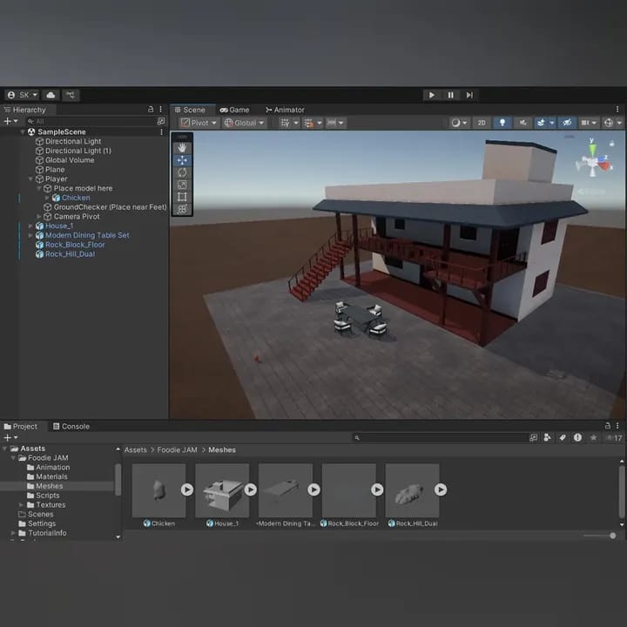627x627 pixels.
Task: Switch to the Game tab
Action: [x=235, y=110]
